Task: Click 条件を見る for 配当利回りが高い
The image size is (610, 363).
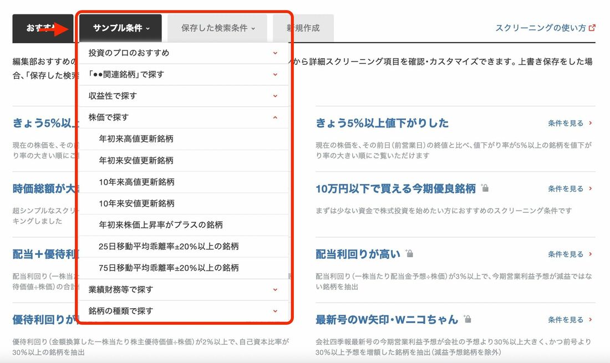Action: click(x=570, y=254)
